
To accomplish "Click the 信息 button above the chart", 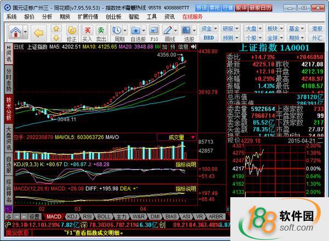I will [x=183, y=47].
